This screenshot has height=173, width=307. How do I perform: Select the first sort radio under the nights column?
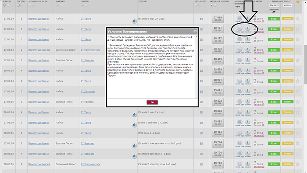pyautogui.click(x=18, y=5)
